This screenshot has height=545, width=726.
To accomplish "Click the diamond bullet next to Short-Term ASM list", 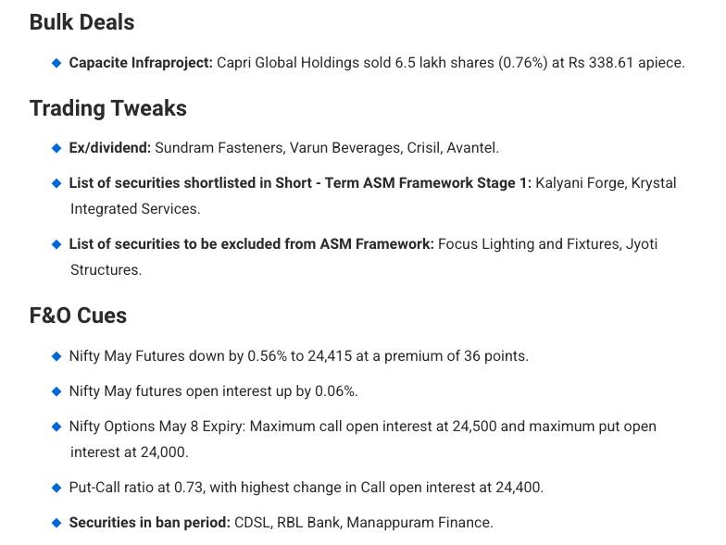I will click(56, 183).
